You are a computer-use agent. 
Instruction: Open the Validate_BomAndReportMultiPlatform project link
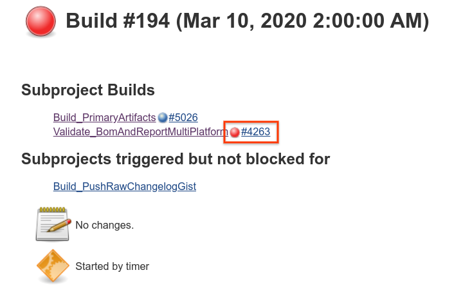coord(141,131)
